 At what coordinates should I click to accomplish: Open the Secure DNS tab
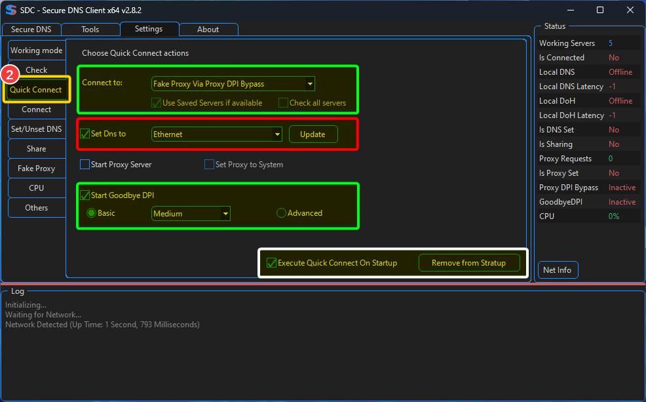point(31,30)
